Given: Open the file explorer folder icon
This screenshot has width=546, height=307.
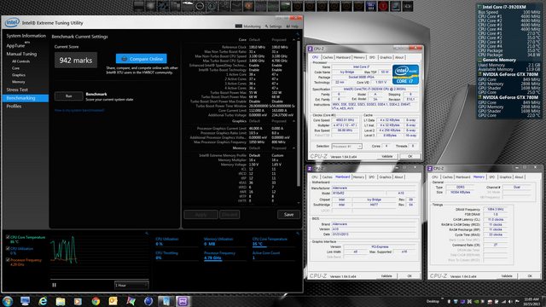Looking at the screenshot, I should pos(61,301).
